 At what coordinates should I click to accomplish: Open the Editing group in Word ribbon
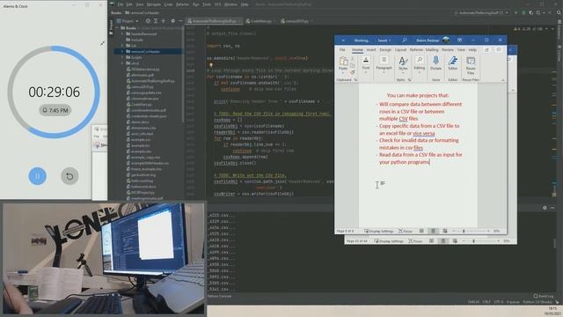click(x=419, y=64)
